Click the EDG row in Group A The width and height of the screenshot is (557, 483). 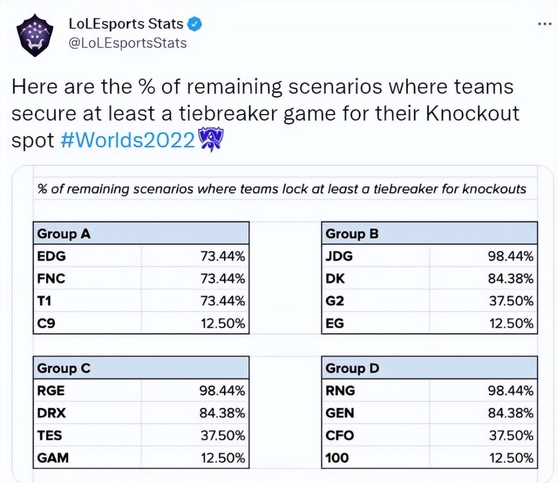click(141, 256)
